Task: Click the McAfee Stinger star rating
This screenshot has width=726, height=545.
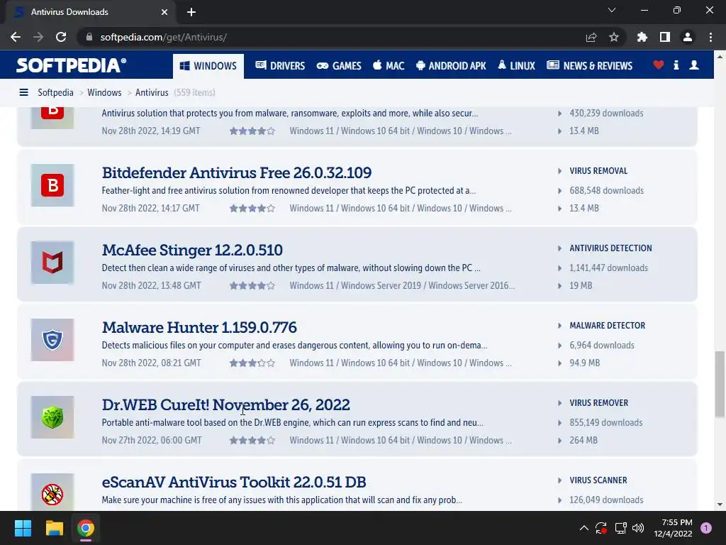Action: point(252,286)
